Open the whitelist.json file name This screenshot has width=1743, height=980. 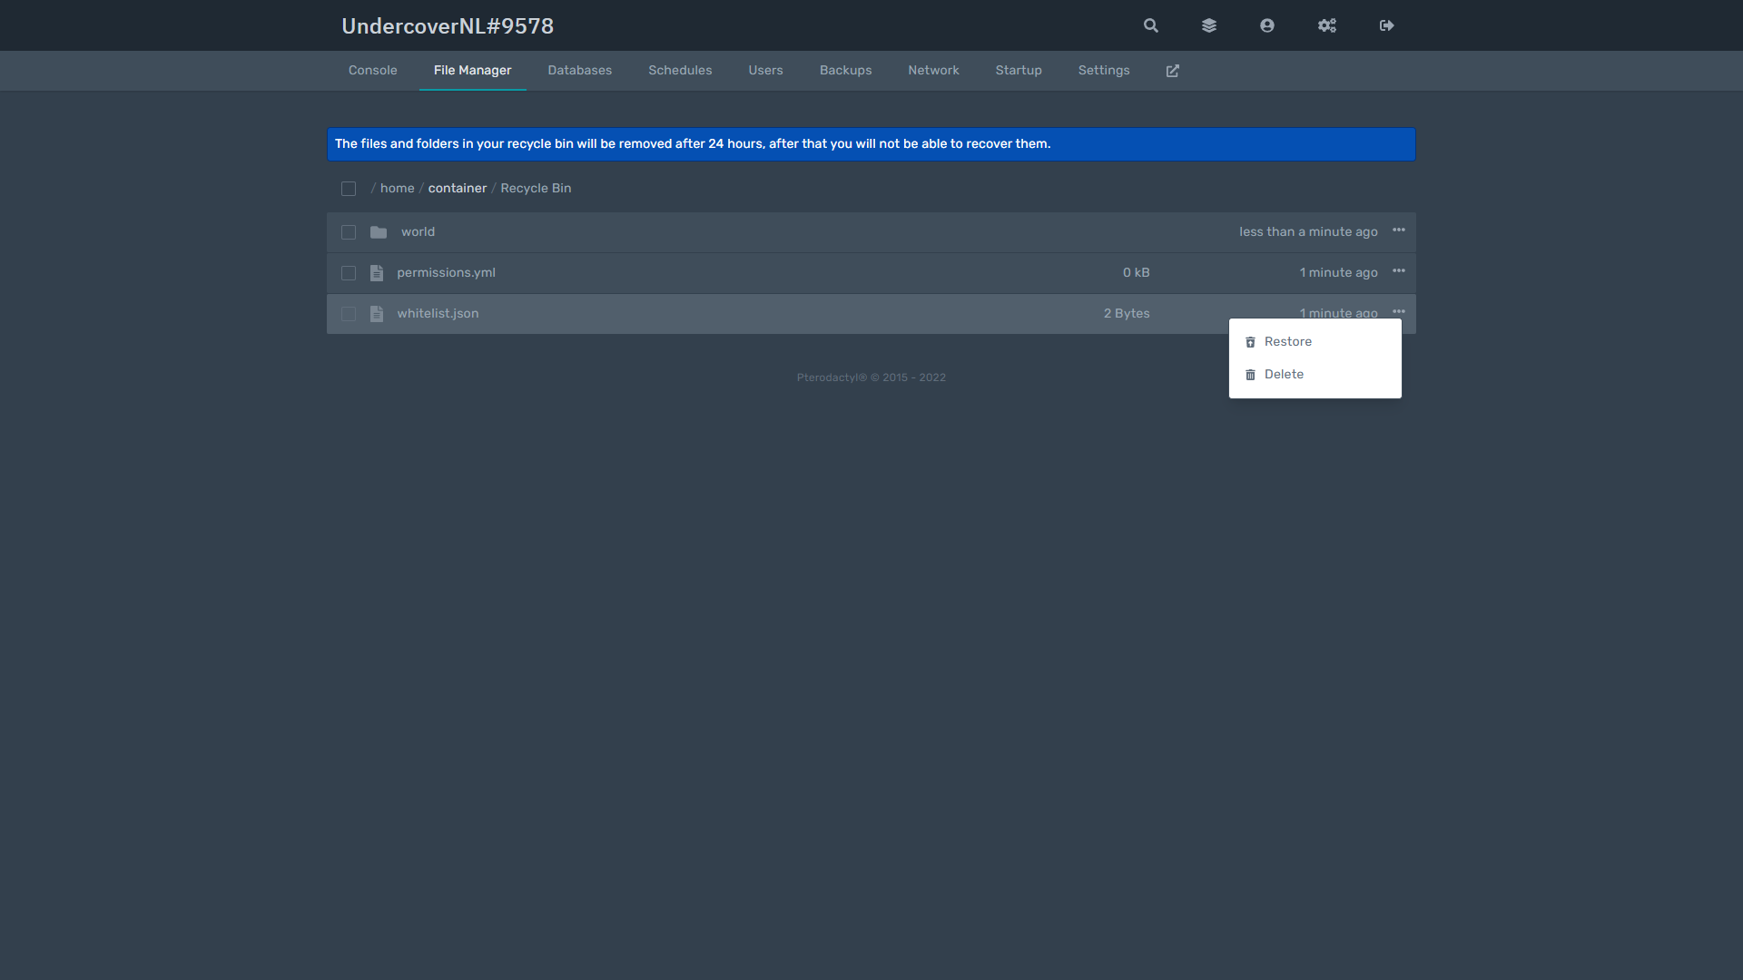point(438,314)
